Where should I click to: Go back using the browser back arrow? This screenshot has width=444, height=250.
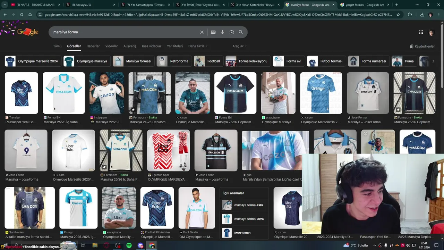(x=5, y=15)
